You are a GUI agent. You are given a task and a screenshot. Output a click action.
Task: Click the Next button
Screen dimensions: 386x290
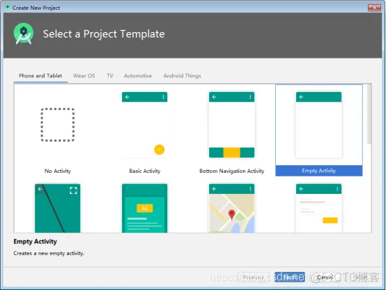[290, 277]
